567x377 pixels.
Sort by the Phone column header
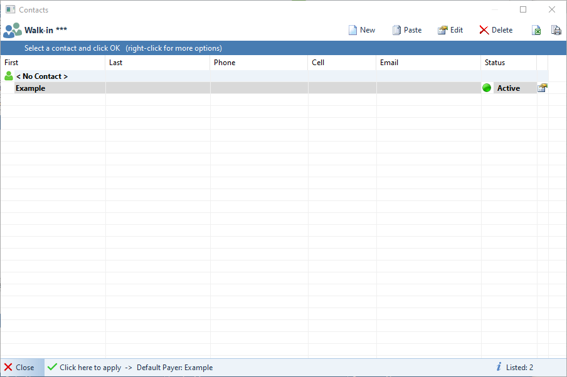[258, 63]
